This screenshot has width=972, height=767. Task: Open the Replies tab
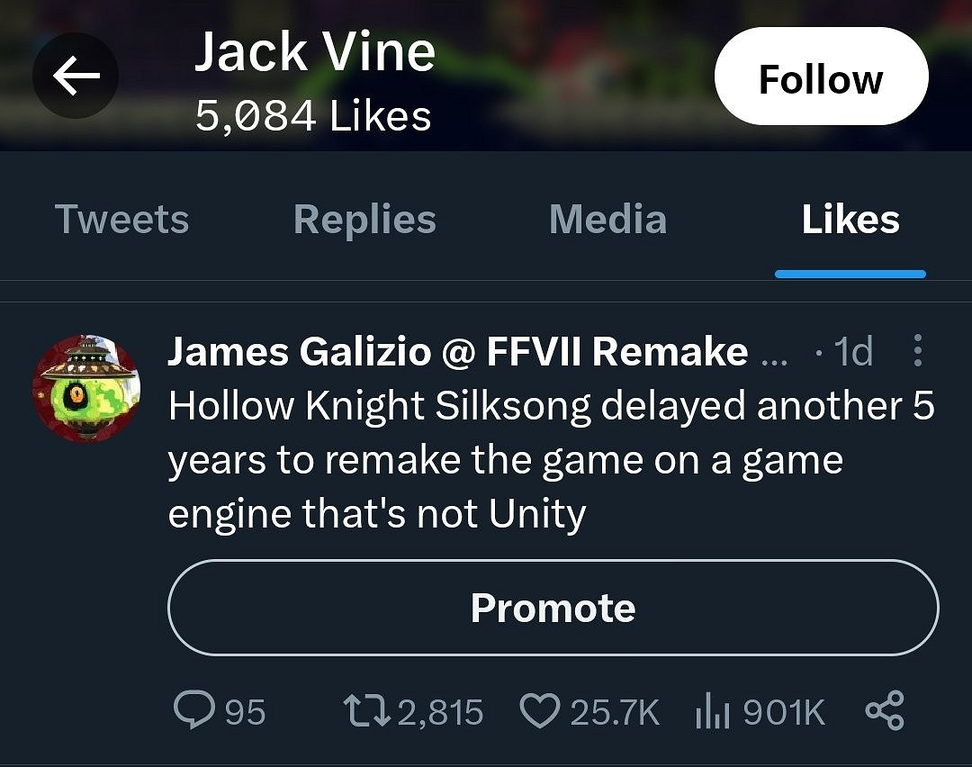tap(364, 220)
